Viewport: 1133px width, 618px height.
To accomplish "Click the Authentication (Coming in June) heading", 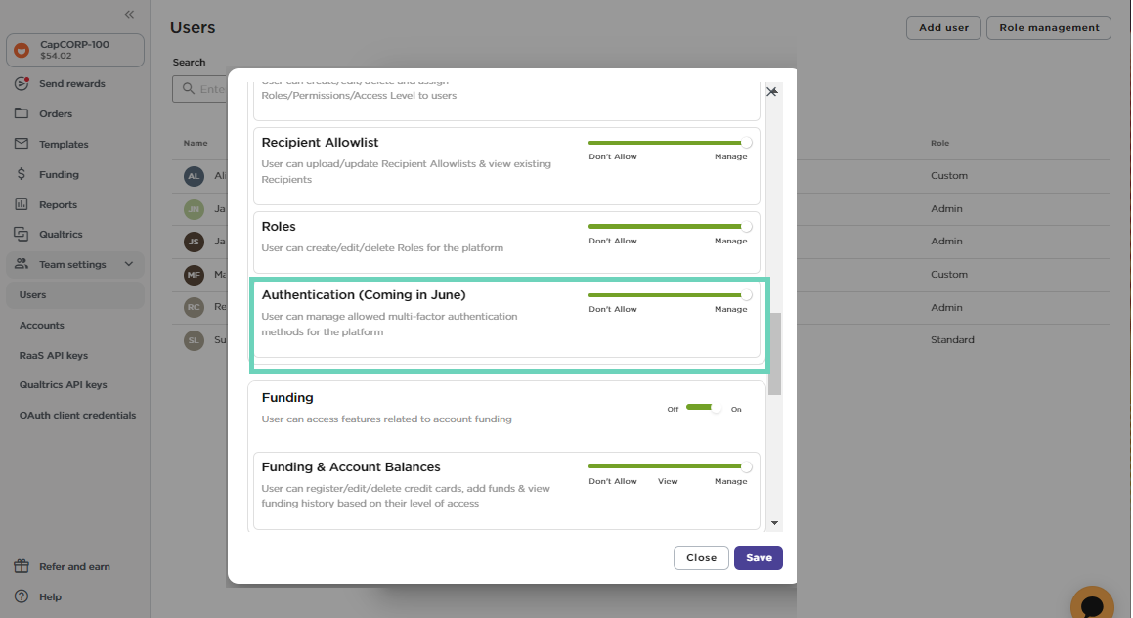I will (x=364, y=295).
